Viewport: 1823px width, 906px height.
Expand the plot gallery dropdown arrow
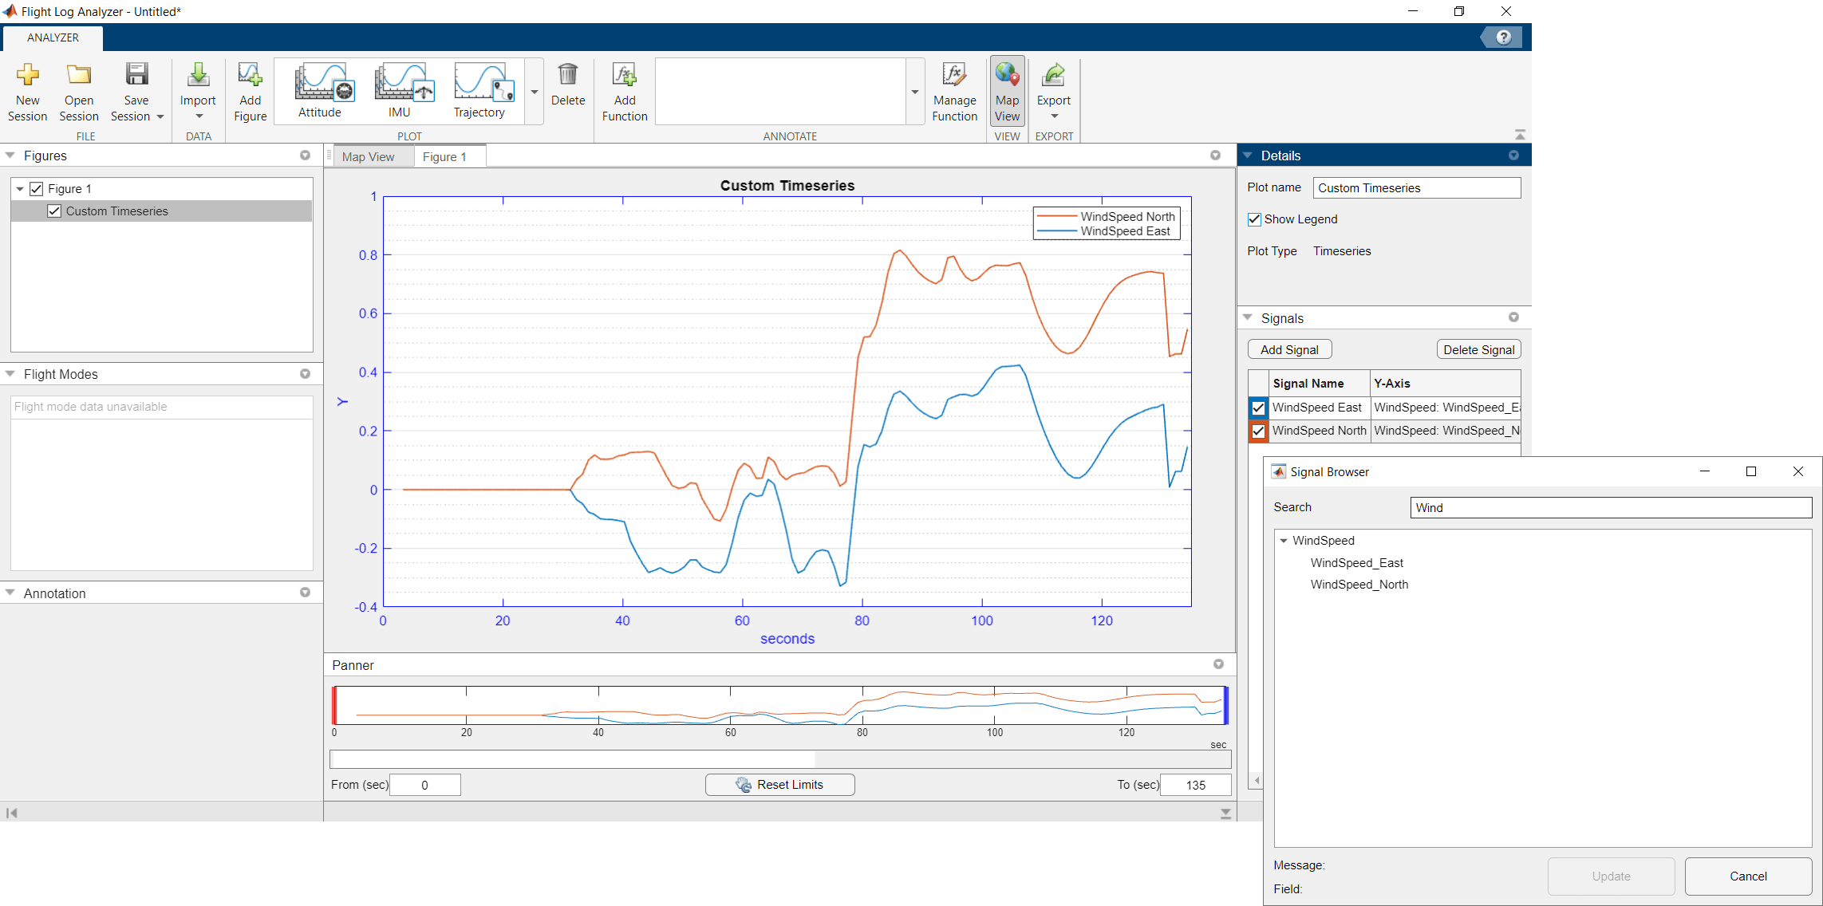(535, 93)
